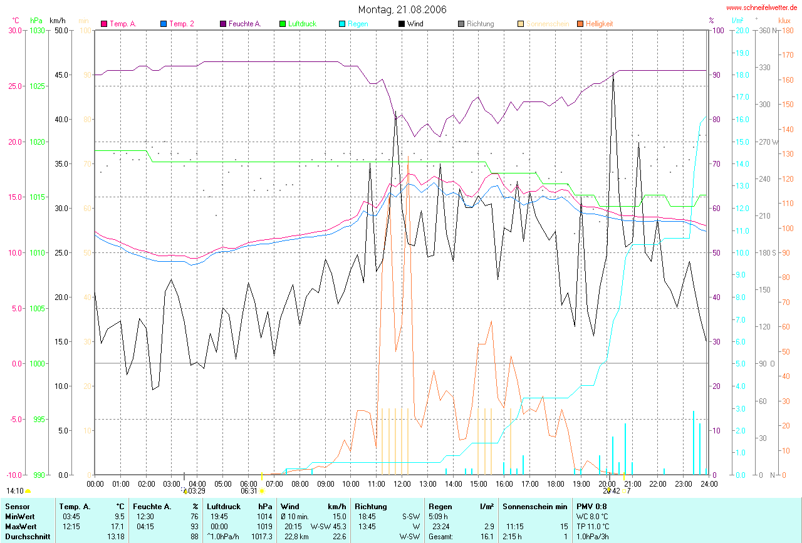Click the sunrise sun icon next to 06:31
Image resolution: width=802 pixels, height=543 pixels.
pyautogui.click(x=262, y=492)
